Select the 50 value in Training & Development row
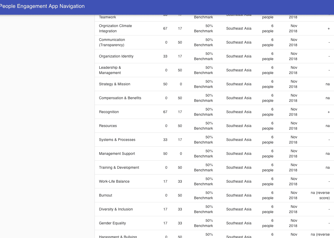334x238 pixels. click(x=180, y=167)
